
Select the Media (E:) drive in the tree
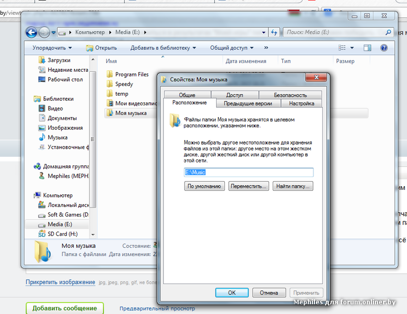57,224
